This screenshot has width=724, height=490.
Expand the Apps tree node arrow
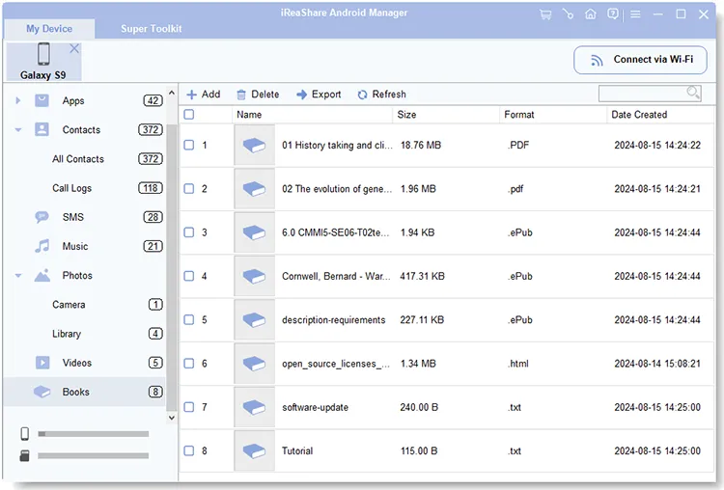(x=18, y=100)
